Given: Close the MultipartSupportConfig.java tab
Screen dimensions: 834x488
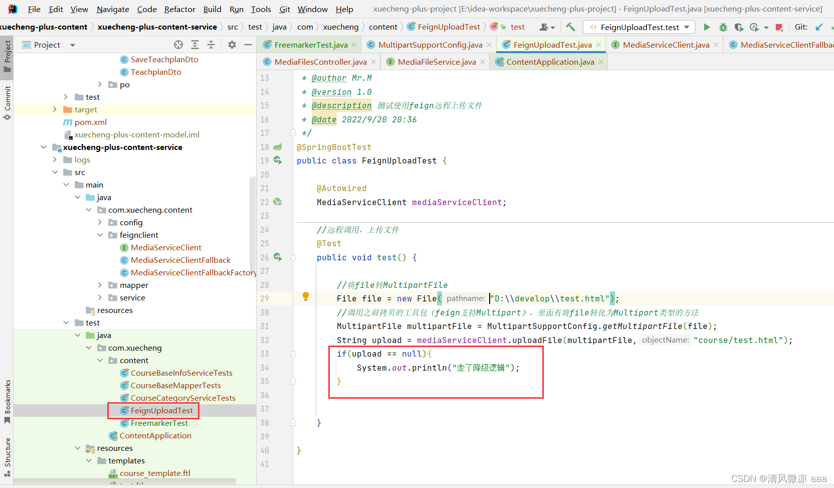Looking at the screenshot, I should point(489,45).
